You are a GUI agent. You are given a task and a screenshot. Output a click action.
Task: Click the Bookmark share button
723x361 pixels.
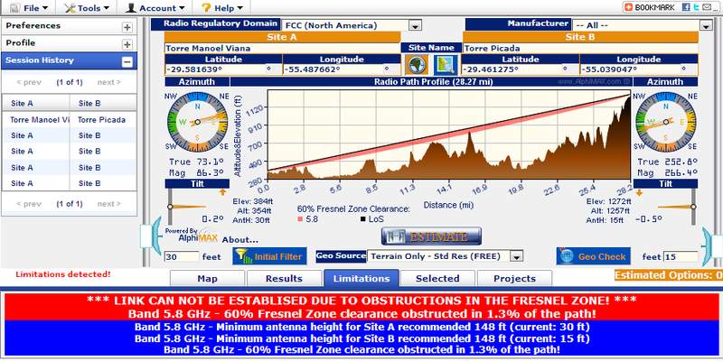pyautogui.click(x=650, y=7)
